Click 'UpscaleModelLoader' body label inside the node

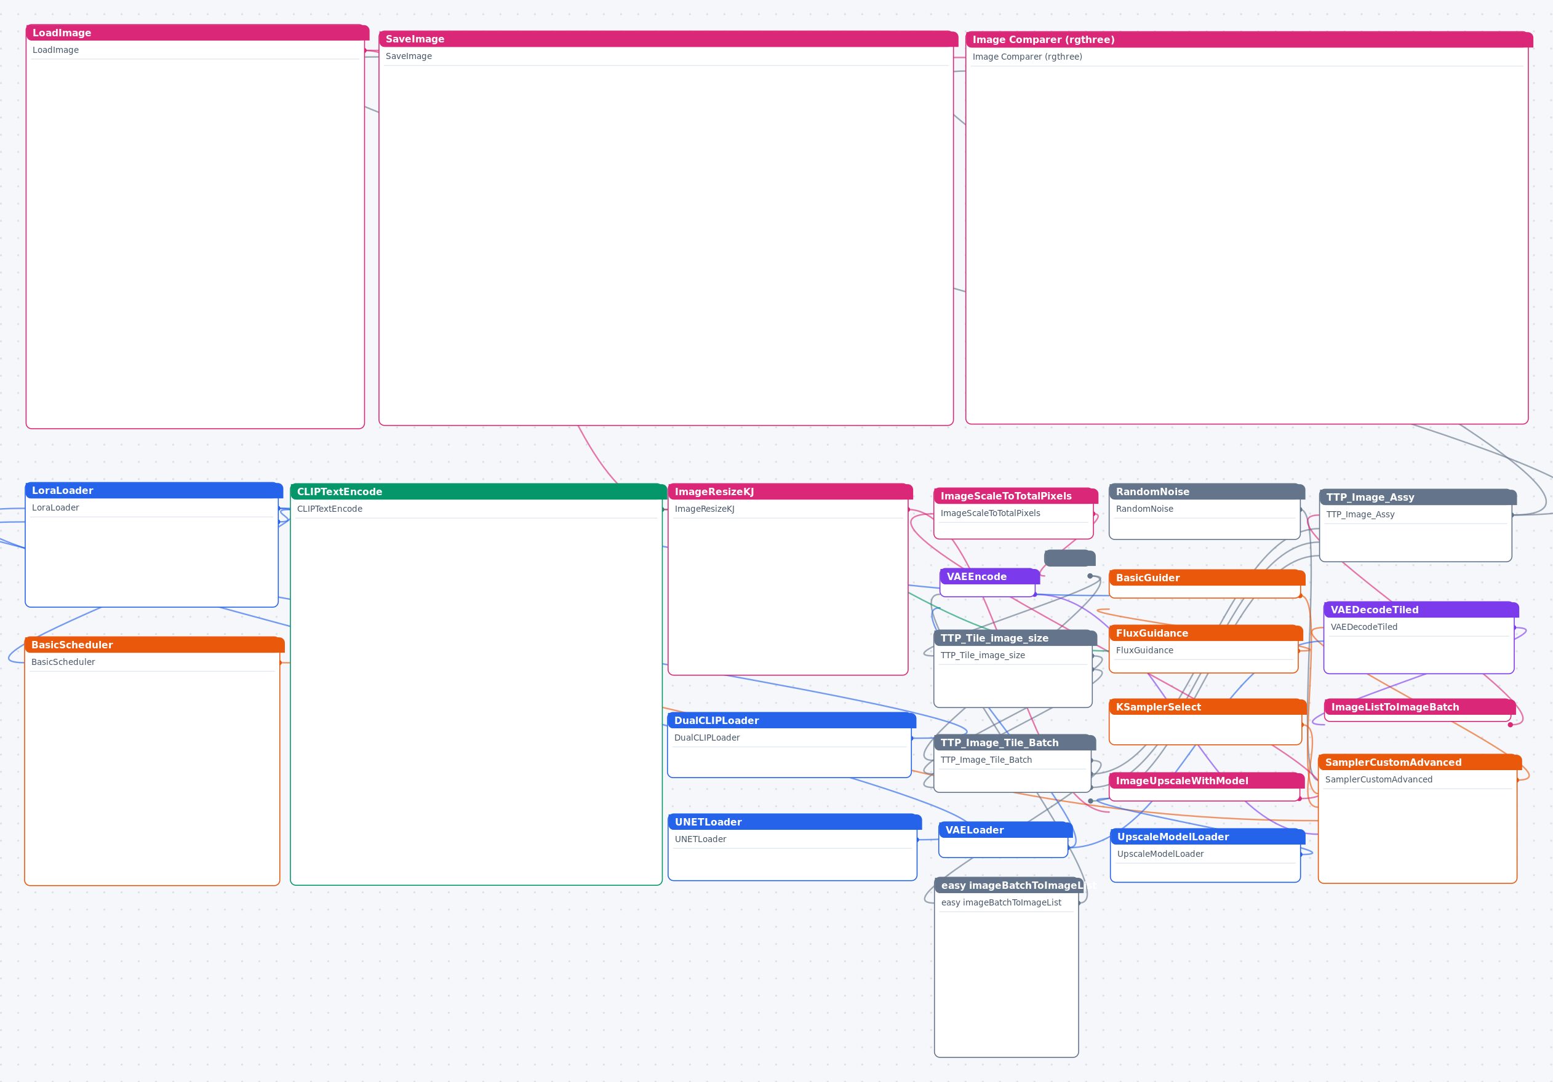click(1160, 854)
